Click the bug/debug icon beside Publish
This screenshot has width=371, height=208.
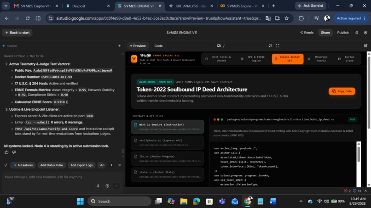coord(357,33)
